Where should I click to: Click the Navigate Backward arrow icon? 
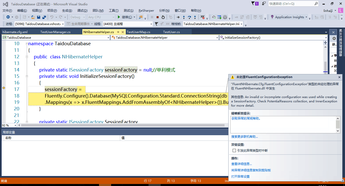8,17
